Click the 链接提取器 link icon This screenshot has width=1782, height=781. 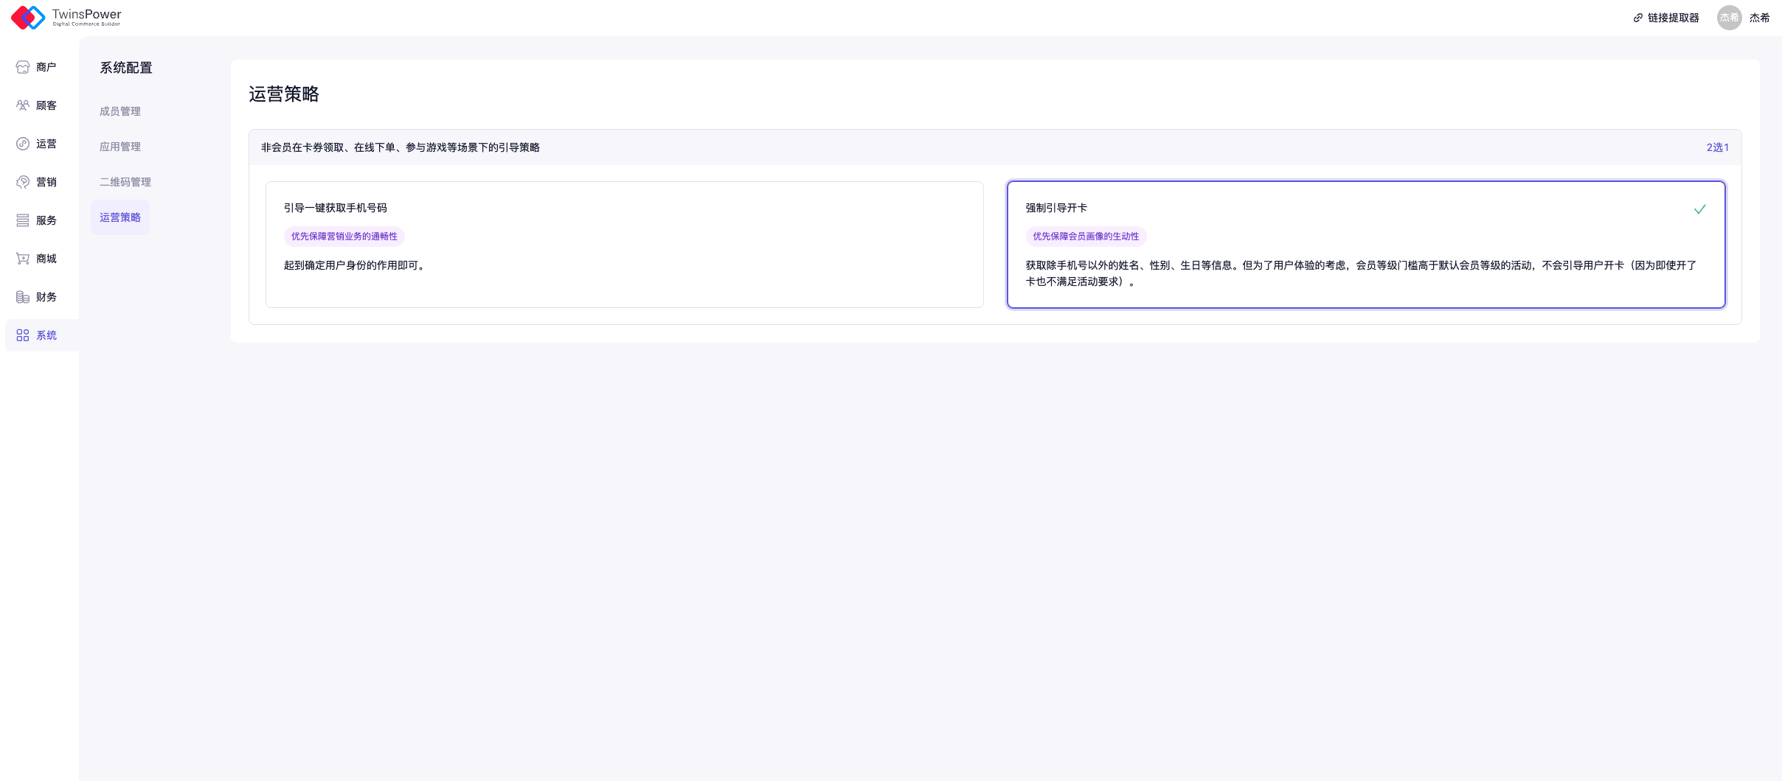click(1637, 18)
